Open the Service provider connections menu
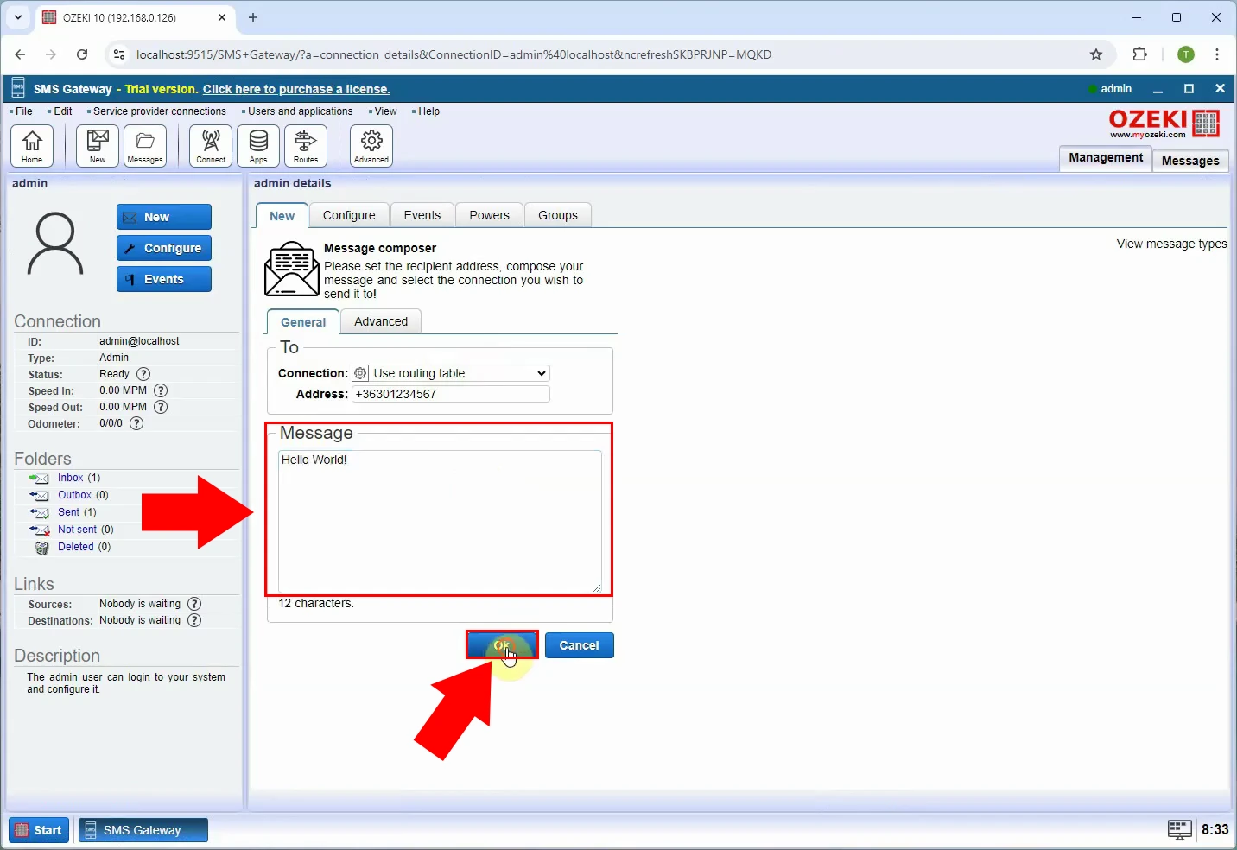The width and height of the screenshot is (1237, 850). point(159,111)
